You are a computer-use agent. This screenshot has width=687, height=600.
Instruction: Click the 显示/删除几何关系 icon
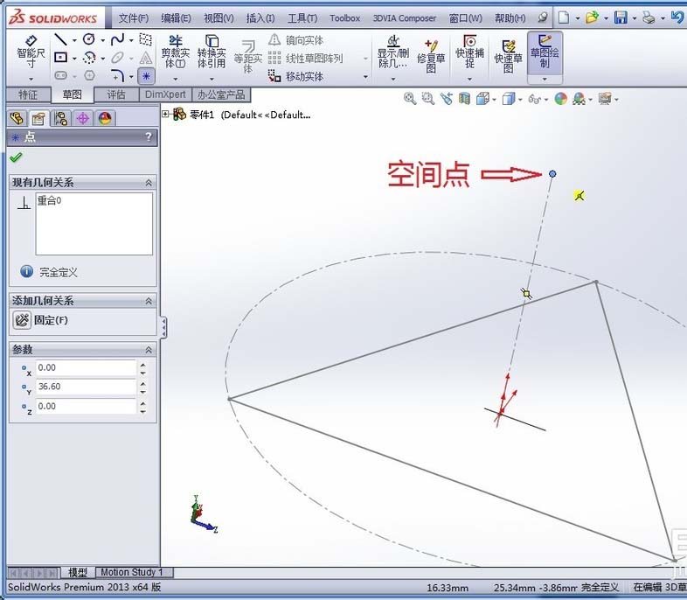pyautogui.click(x=392, y=53)
